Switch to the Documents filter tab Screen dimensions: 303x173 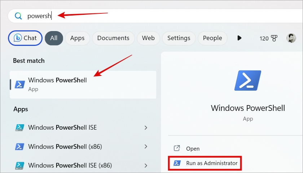pyautogui.click(x=113, y=38)
